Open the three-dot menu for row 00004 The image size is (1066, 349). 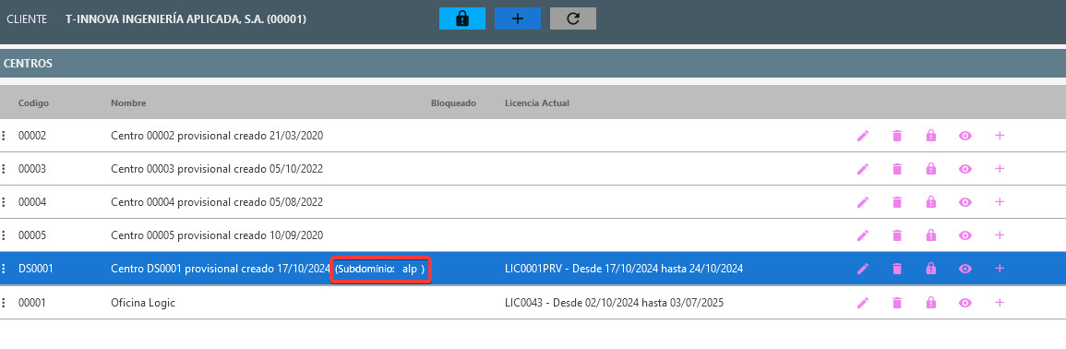(4, 202)
